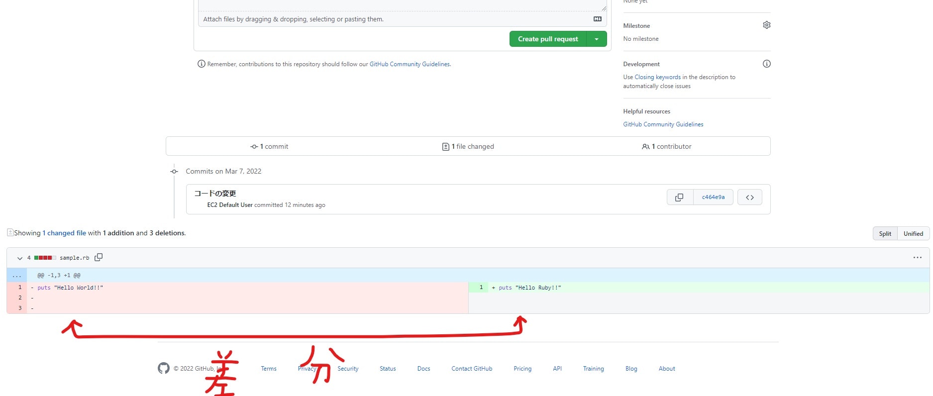Open the Contact GitHub footer link
Image resolution: width=933 pixels, height=396 pixels.
[x=472, y=369]
